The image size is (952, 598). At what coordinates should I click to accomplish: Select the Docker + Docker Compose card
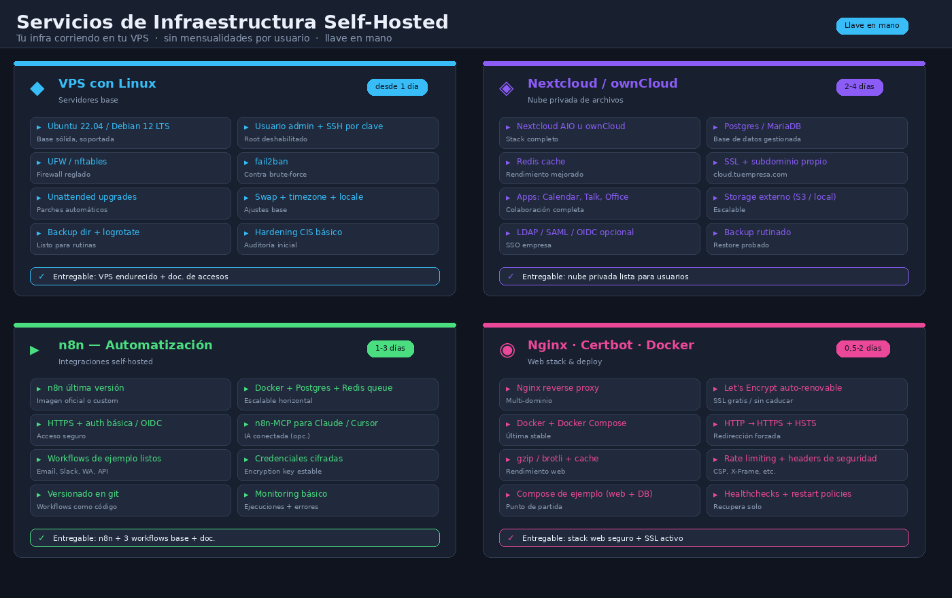(x=600, y=429)
